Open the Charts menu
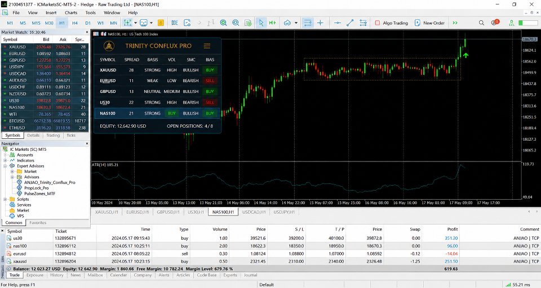This screenshot has height=288, width=541. [x=71, y=13]
